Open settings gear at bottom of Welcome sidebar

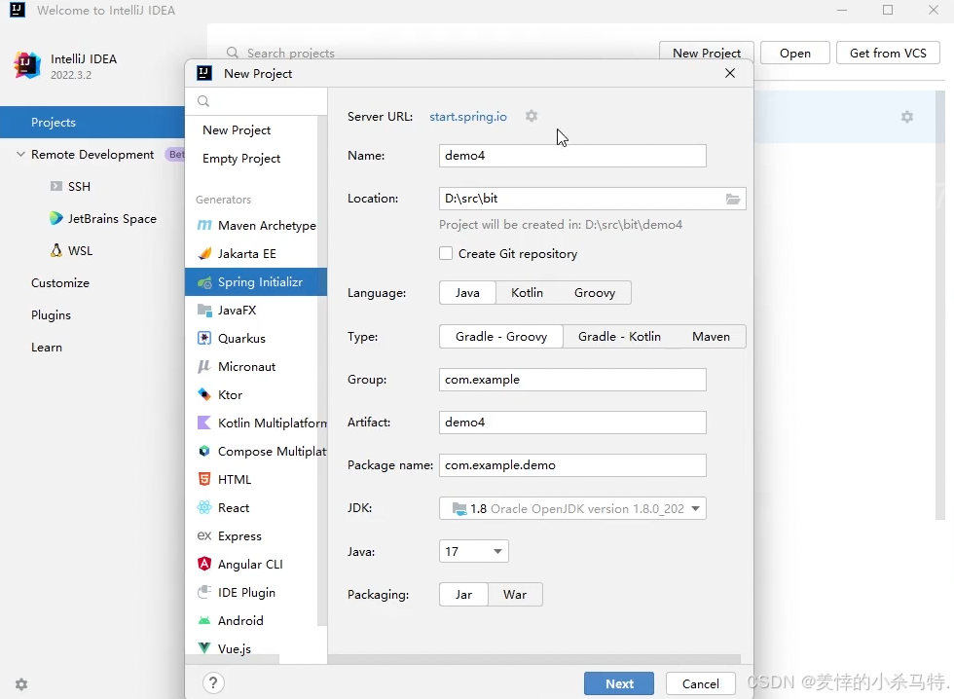click(x=21, y=684)
